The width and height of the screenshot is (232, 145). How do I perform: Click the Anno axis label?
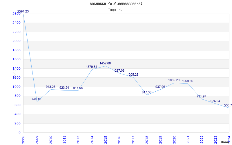point(225,142)
